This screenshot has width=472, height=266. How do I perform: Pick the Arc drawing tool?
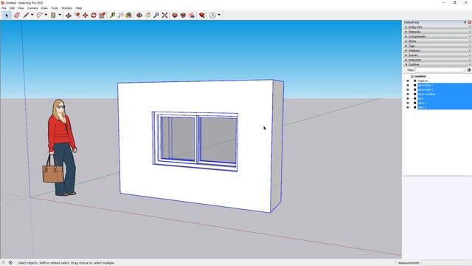(39, 15)
